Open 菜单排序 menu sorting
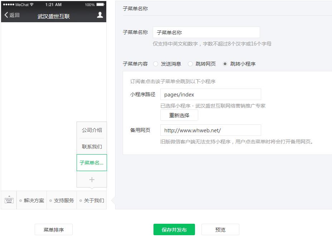The width and height of the screenshot is (332, 237). (54, 230)
